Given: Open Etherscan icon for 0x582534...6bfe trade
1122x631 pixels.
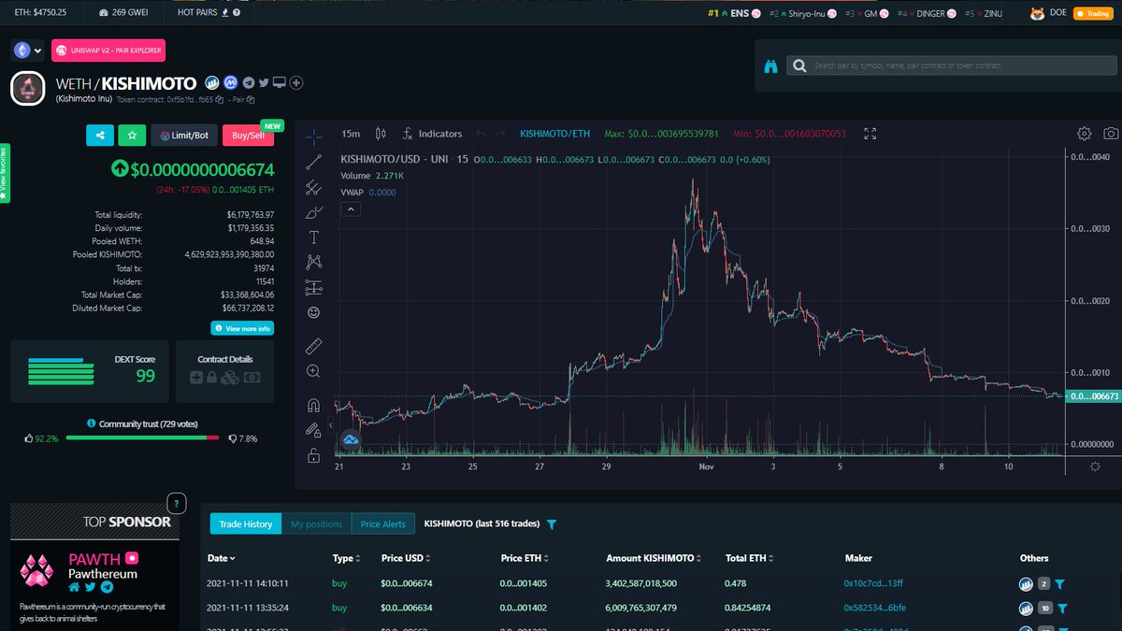Looking at the screenshot, I should (1027, 609).
